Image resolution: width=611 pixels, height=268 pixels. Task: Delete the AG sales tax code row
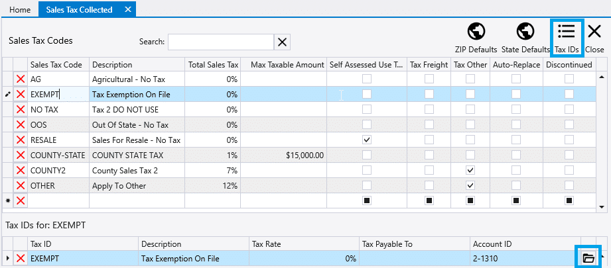tap(21, 79)
